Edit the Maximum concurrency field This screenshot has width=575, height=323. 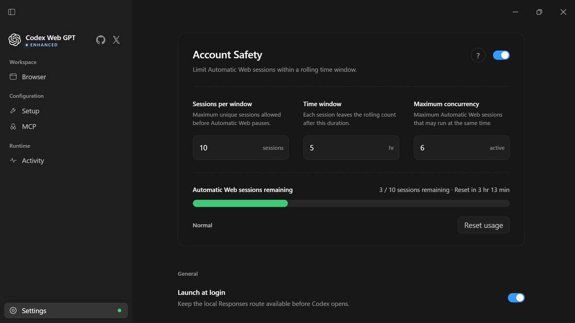point(461,147)
